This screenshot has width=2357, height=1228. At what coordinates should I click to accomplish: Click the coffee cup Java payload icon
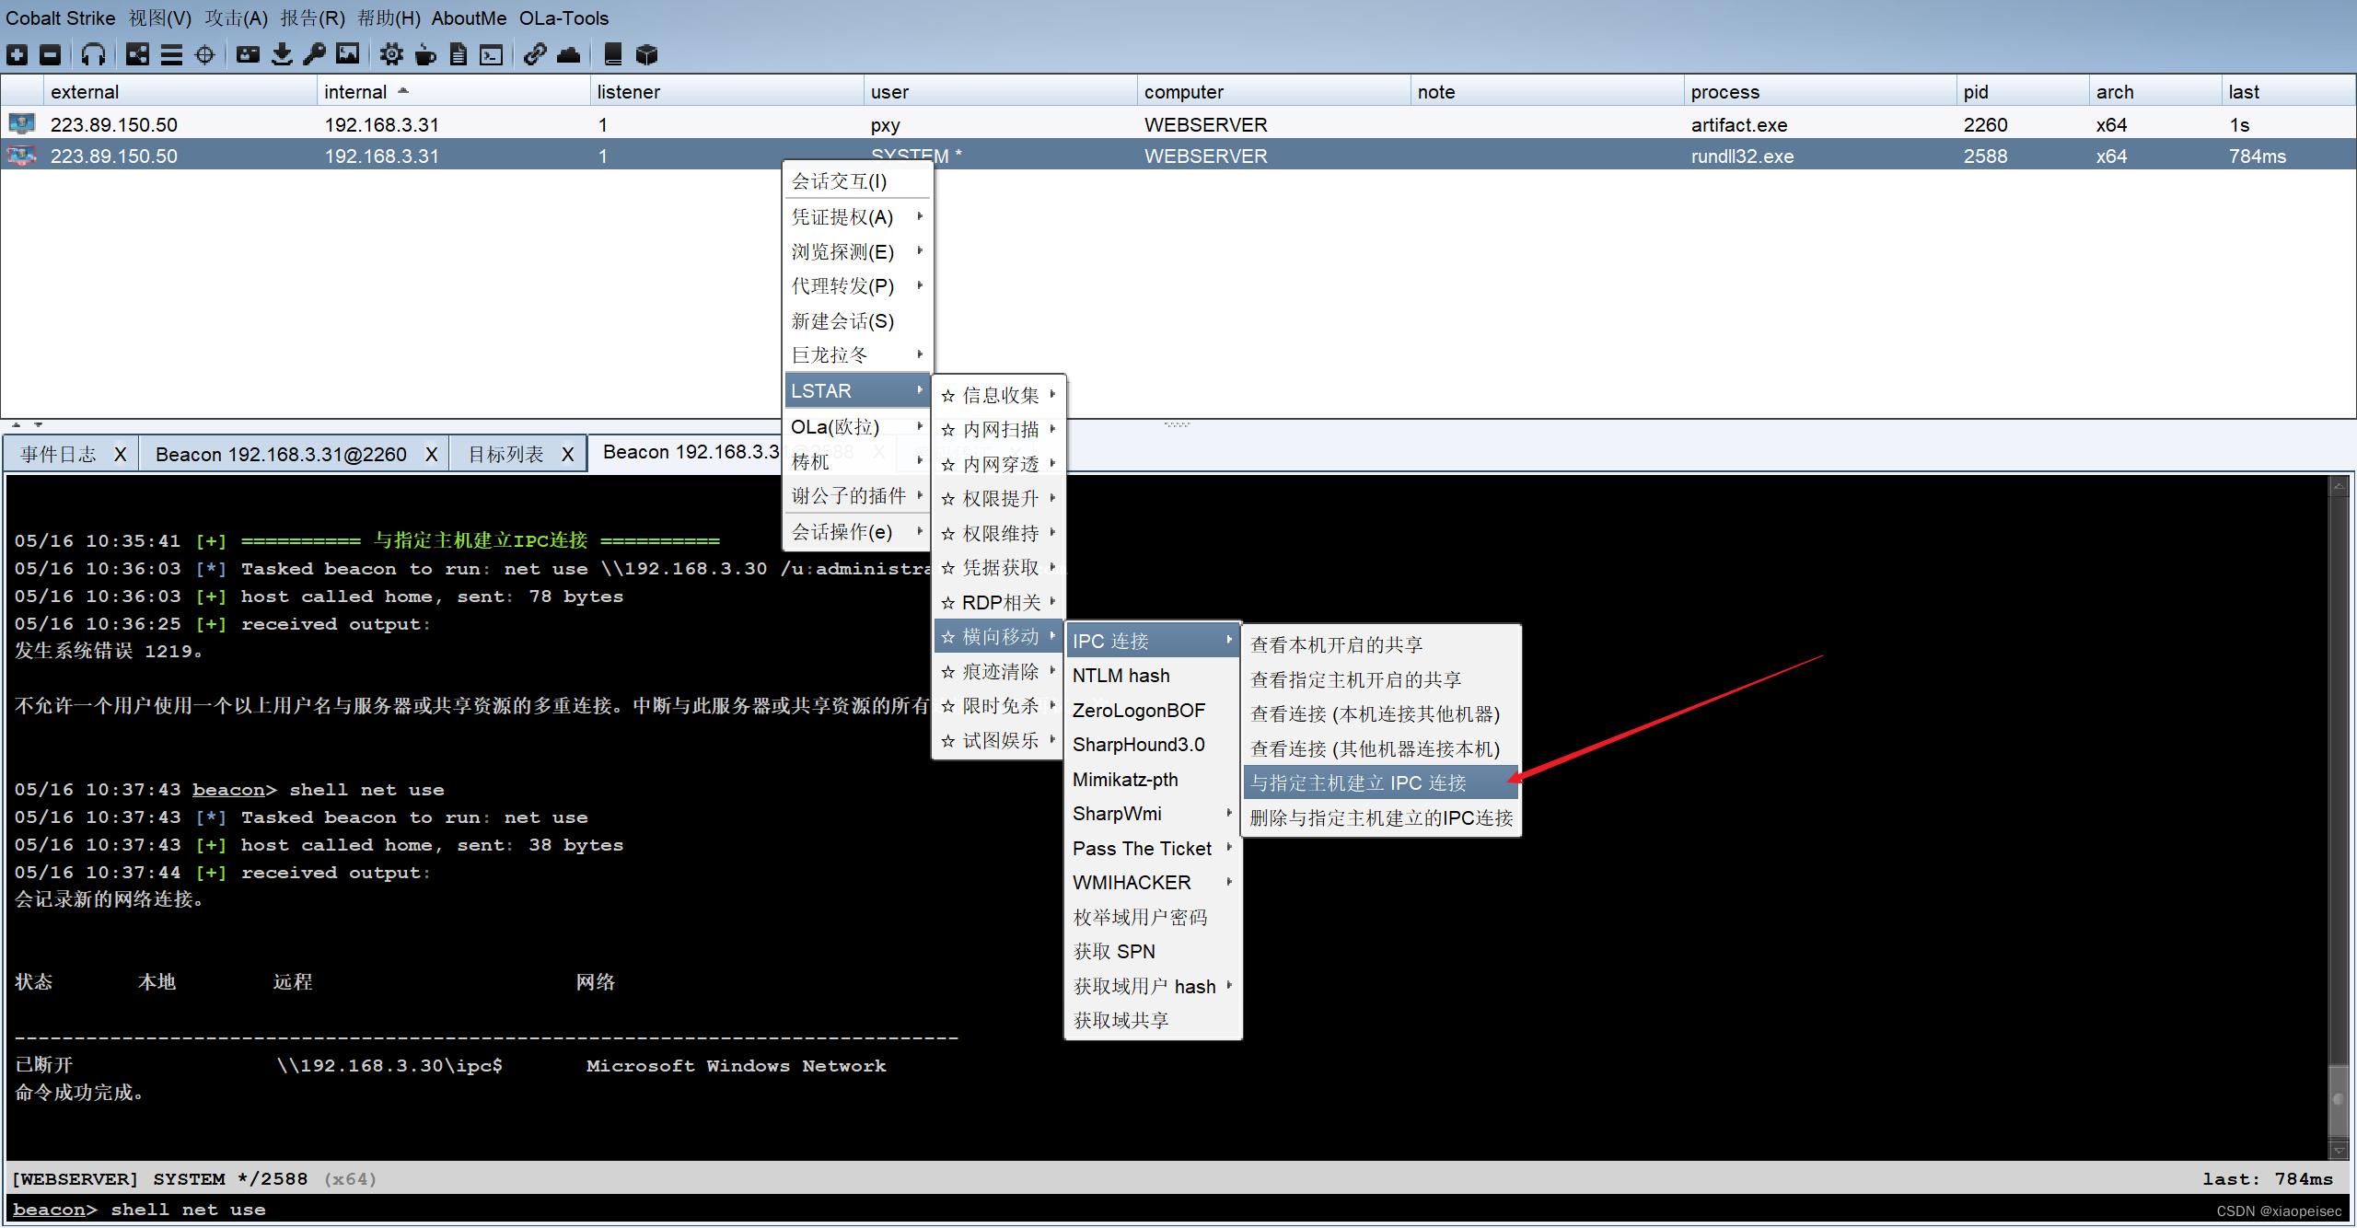coord(424,55)
